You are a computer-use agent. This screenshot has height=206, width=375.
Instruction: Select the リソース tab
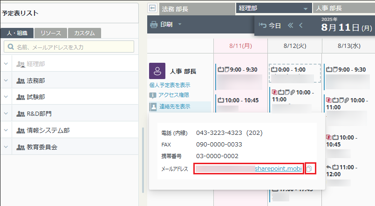point(51,33)
